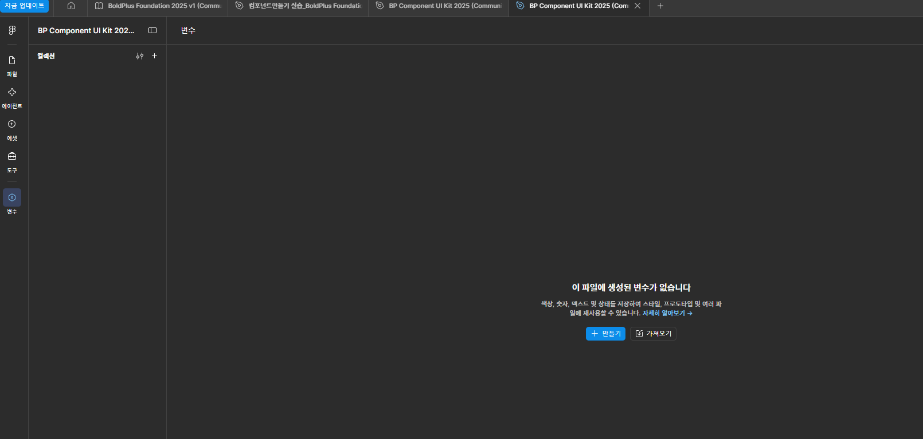
Task: Go to the Home tab icon
Action: [71, 6]
